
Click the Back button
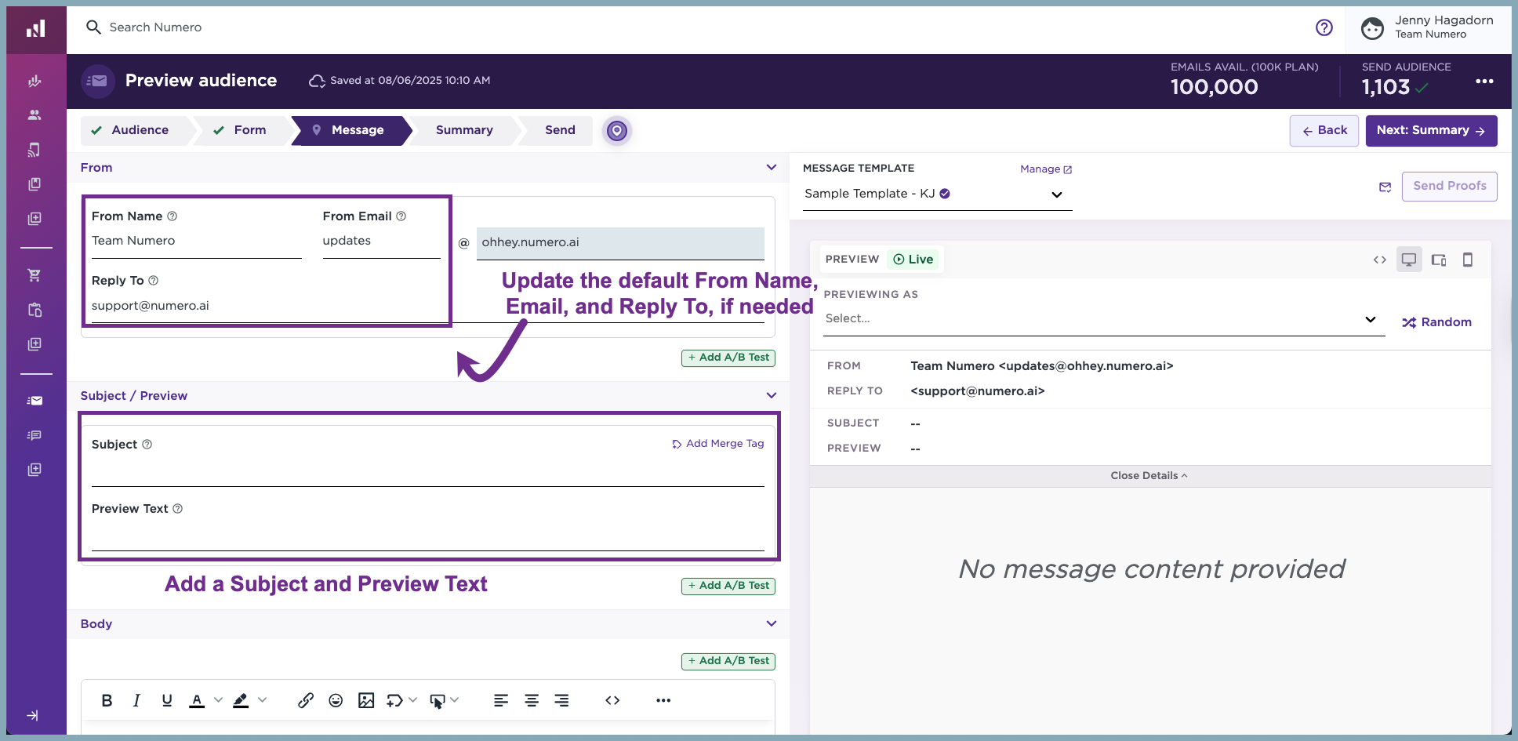click(x=1324, y=131)
